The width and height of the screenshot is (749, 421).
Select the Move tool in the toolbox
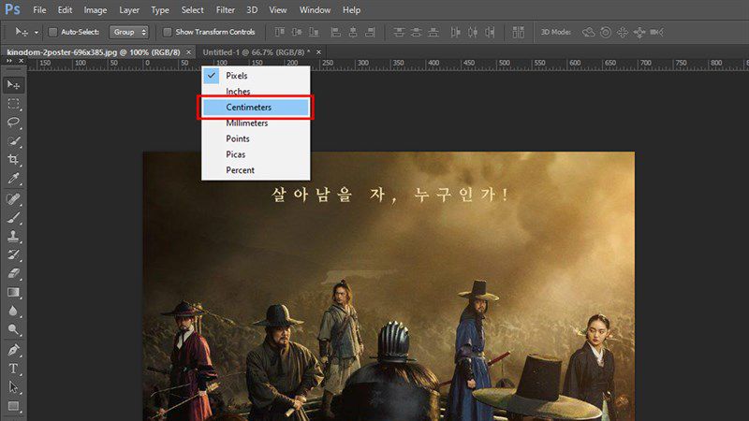coord(13,85)
